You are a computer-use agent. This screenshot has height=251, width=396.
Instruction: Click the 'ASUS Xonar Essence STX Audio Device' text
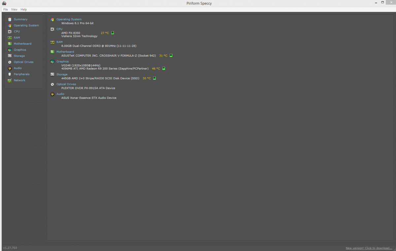tap(89, 98)
